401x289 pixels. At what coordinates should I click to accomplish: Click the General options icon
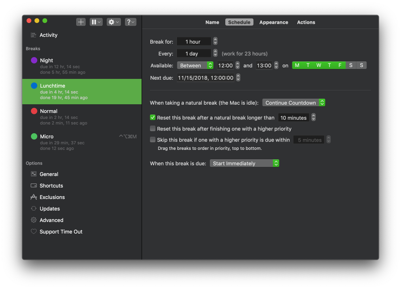point(33,174)
